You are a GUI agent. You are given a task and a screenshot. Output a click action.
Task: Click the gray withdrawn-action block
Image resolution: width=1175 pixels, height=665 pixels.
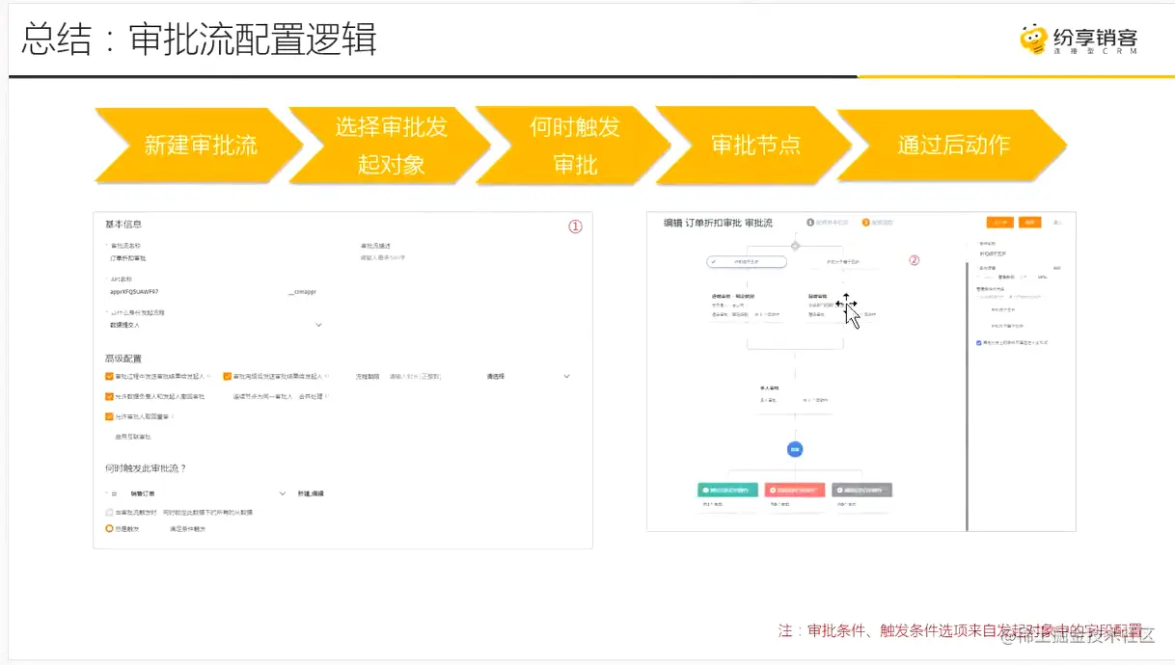(861, 490)
